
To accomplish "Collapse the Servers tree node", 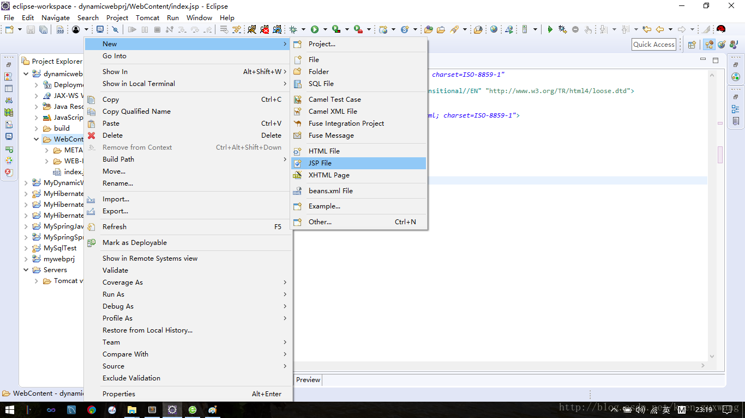I will (26, 270).
